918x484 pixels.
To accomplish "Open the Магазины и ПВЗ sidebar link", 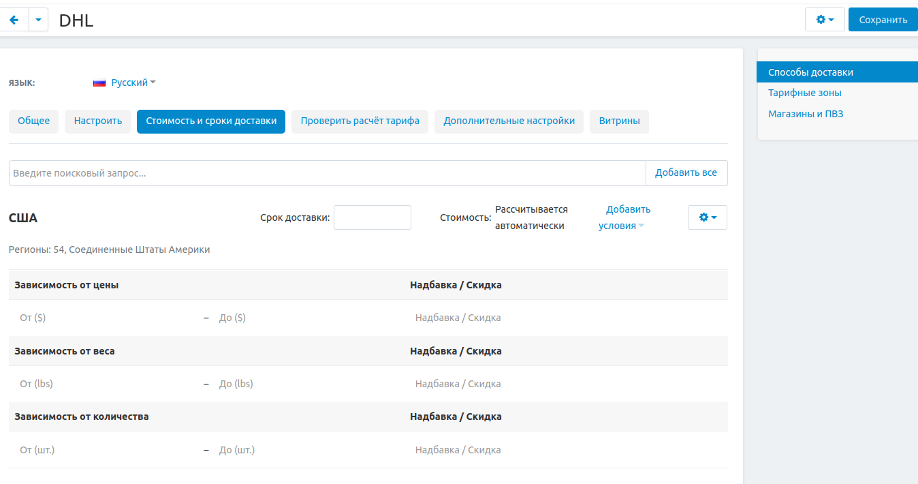I will click(806, 114).
